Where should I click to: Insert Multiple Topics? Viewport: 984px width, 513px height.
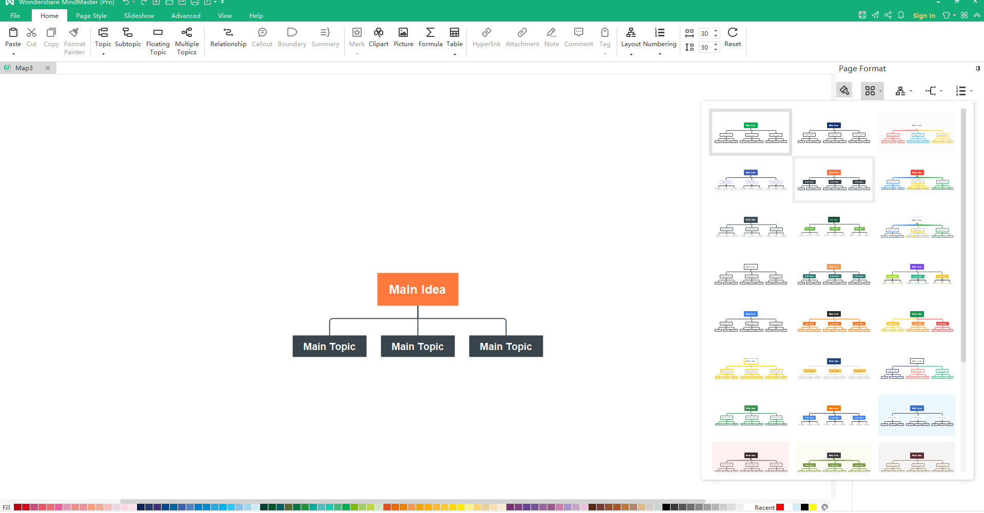pyautogui.click(x=187, y=41)
